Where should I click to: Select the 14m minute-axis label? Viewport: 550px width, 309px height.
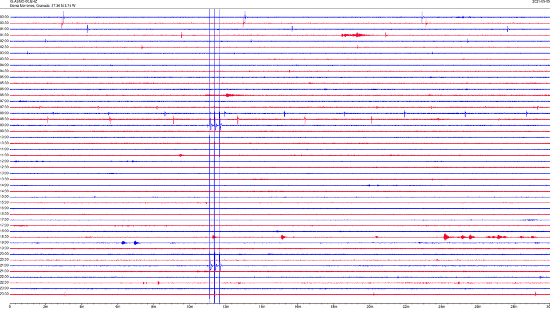(262, 307)
